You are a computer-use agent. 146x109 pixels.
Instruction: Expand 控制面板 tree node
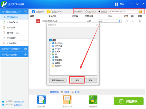pyautogui.click(x=50, y=60)
